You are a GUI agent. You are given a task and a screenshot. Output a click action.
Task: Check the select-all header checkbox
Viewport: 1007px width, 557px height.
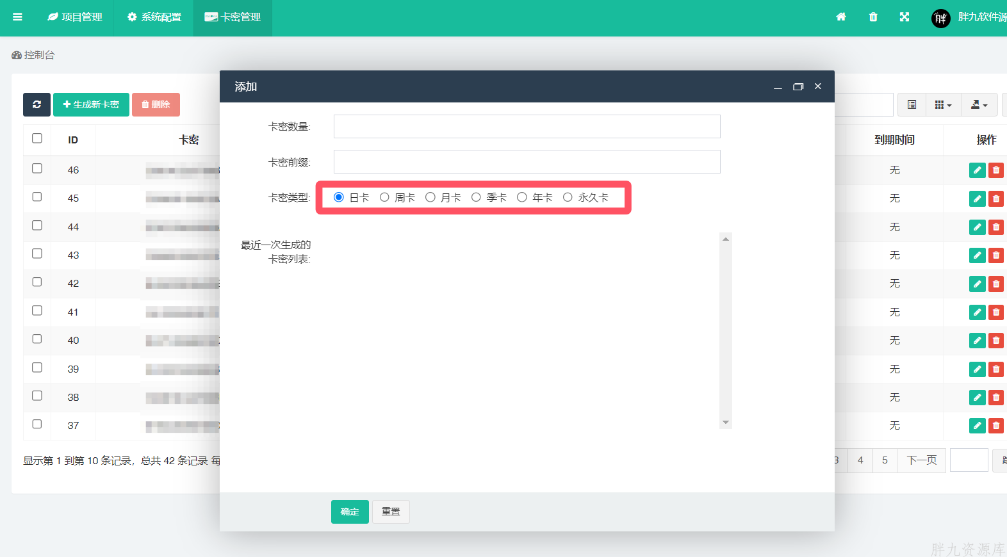(x=37, y=138)
